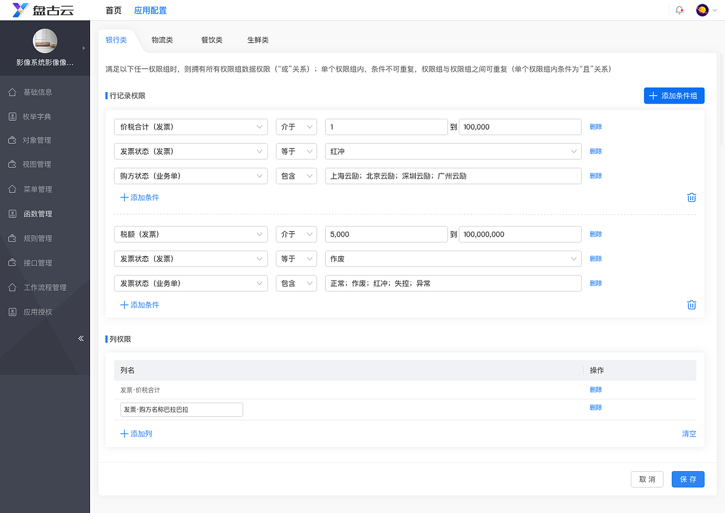725x513 pixels.
Task: Open 介于 operator dropdown in 价税合计 row
Action: coord(296,127)
